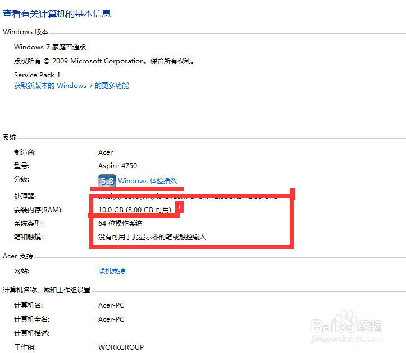Click the 没有可用于此显示器的笔或触控输入 text

[x=152, y=236]
